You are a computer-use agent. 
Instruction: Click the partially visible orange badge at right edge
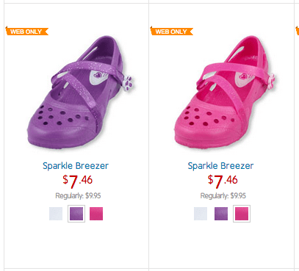tap(298, 31)
